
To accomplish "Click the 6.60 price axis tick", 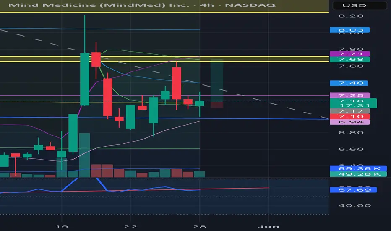I will pyautogui.click(x=351, y=149).
